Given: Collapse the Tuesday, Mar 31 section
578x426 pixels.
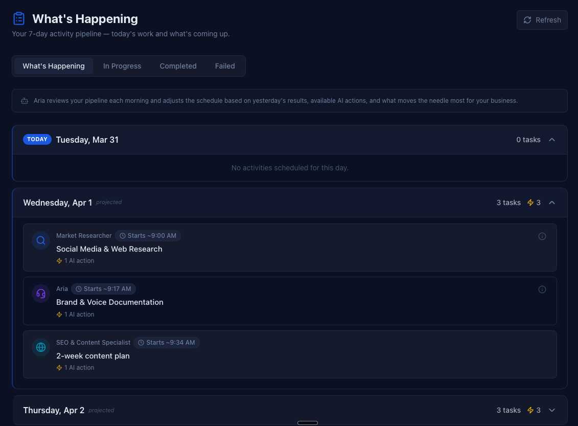Looking at the screenshot, I should pyautogui.click(x=552, y=139).
